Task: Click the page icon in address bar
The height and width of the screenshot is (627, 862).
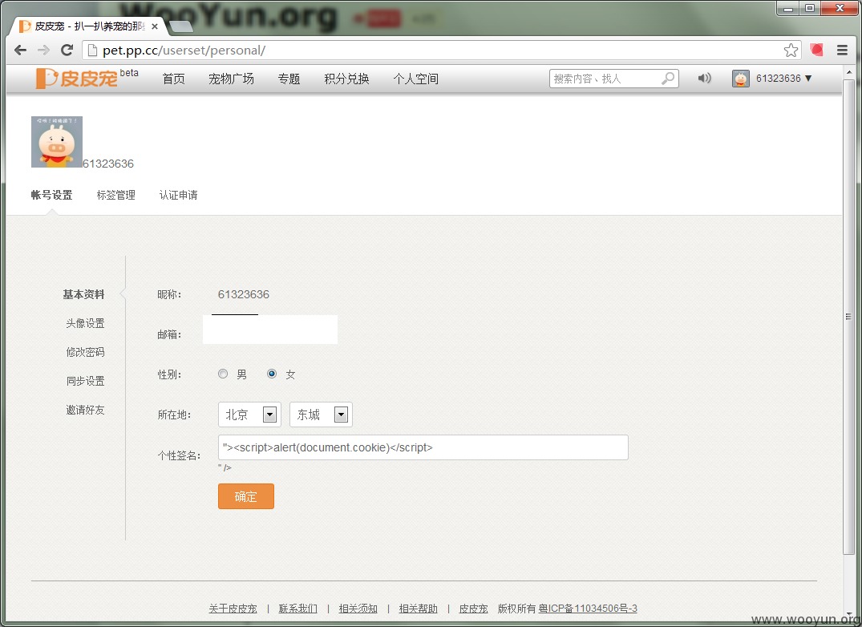Action: point(92,50)
